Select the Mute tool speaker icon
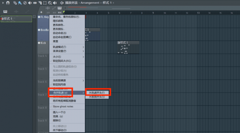Viewport: 240px width, 133px height. click(30, 3)
